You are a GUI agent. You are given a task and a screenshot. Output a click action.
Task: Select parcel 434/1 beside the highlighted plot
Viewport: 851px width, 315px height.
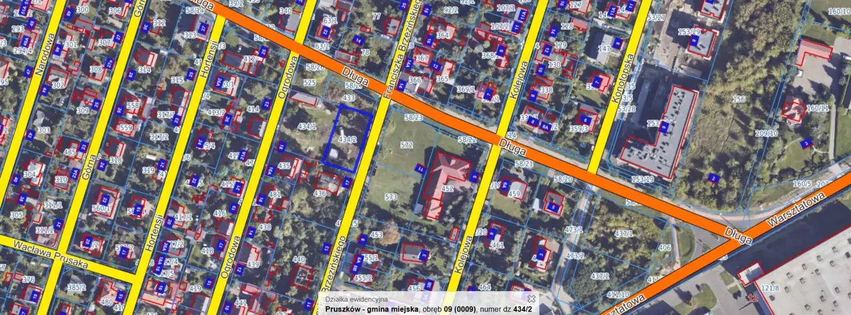306,126
